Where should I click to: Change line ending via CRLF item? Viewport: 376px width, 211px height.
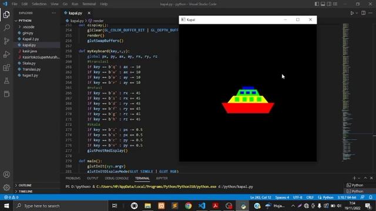pyautogui.click(x=310, y=198)
